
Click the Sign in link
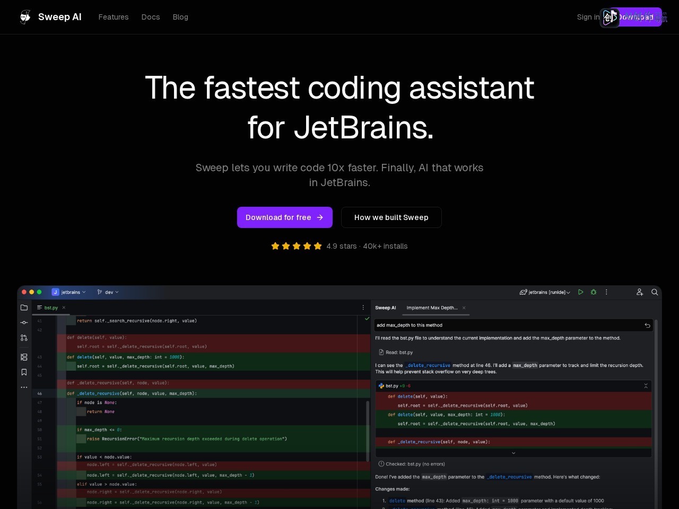[x=588, y=17]
